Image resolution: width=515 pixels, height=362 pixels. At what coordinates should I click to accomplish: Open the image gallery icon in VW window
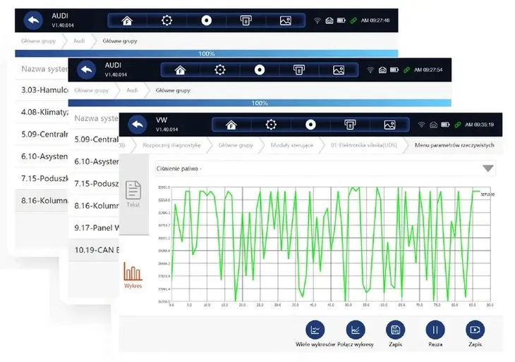point(389,125)
